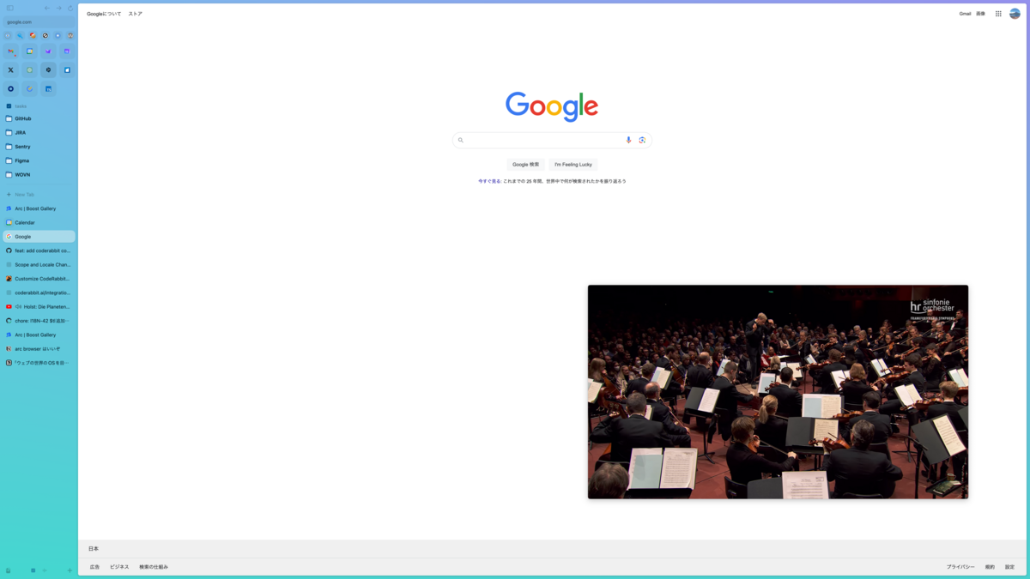Click the google.com URL bar
This screenshot has width=1030, height=579.
(39, 21)
